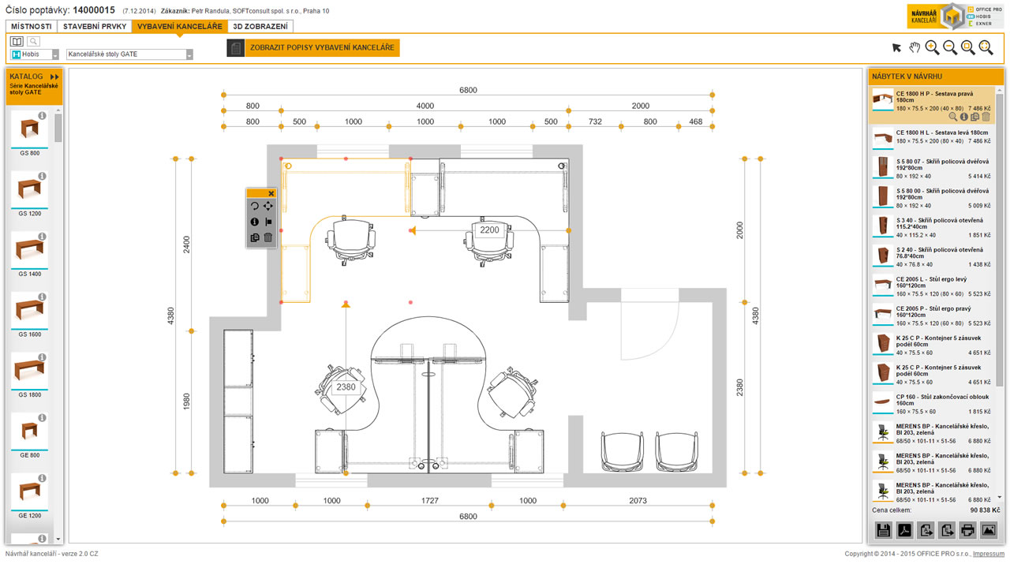
Task: Save the design with floppy disk icon
Action: [884, 530]
